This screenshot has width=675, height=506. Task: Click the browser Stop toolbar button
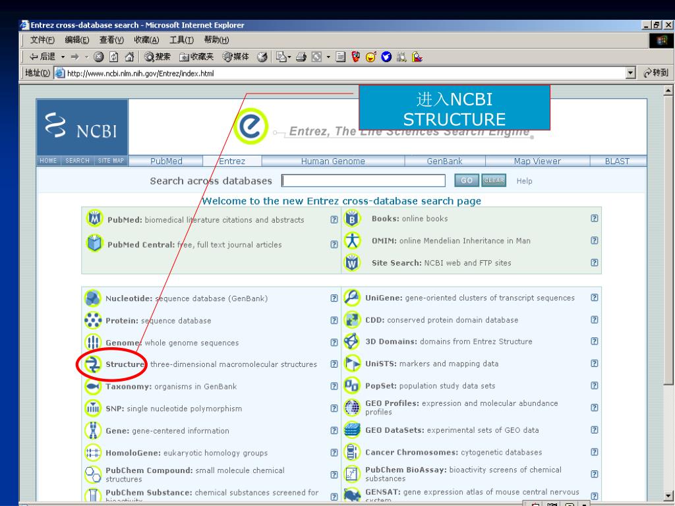(x=99, y=57)
